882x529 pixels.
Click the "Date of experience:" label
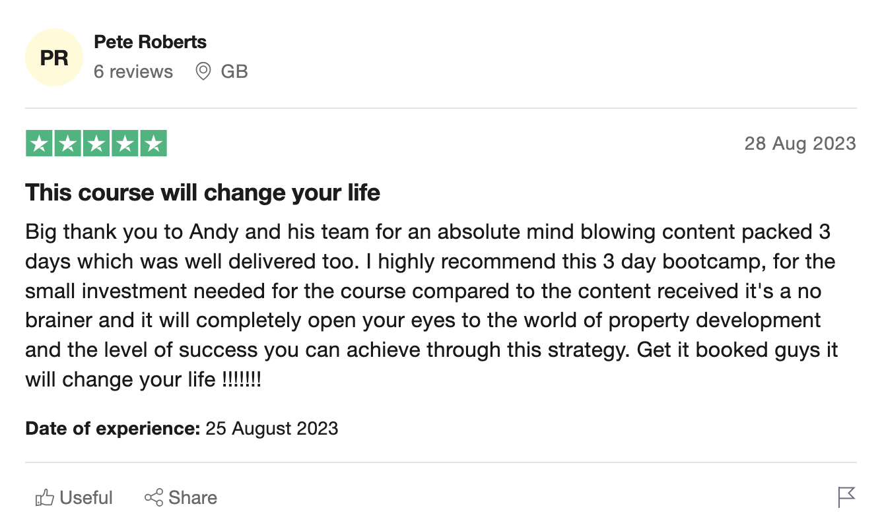point(112,429)
